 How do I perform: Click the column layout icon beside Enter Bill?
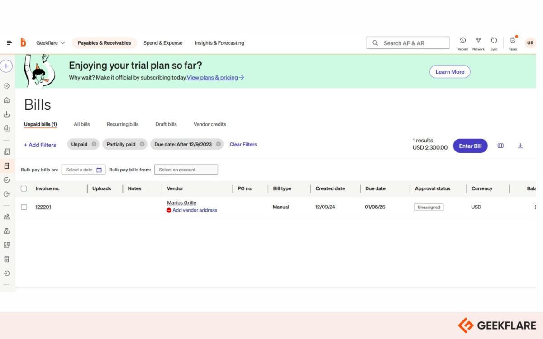pos(500,146)
